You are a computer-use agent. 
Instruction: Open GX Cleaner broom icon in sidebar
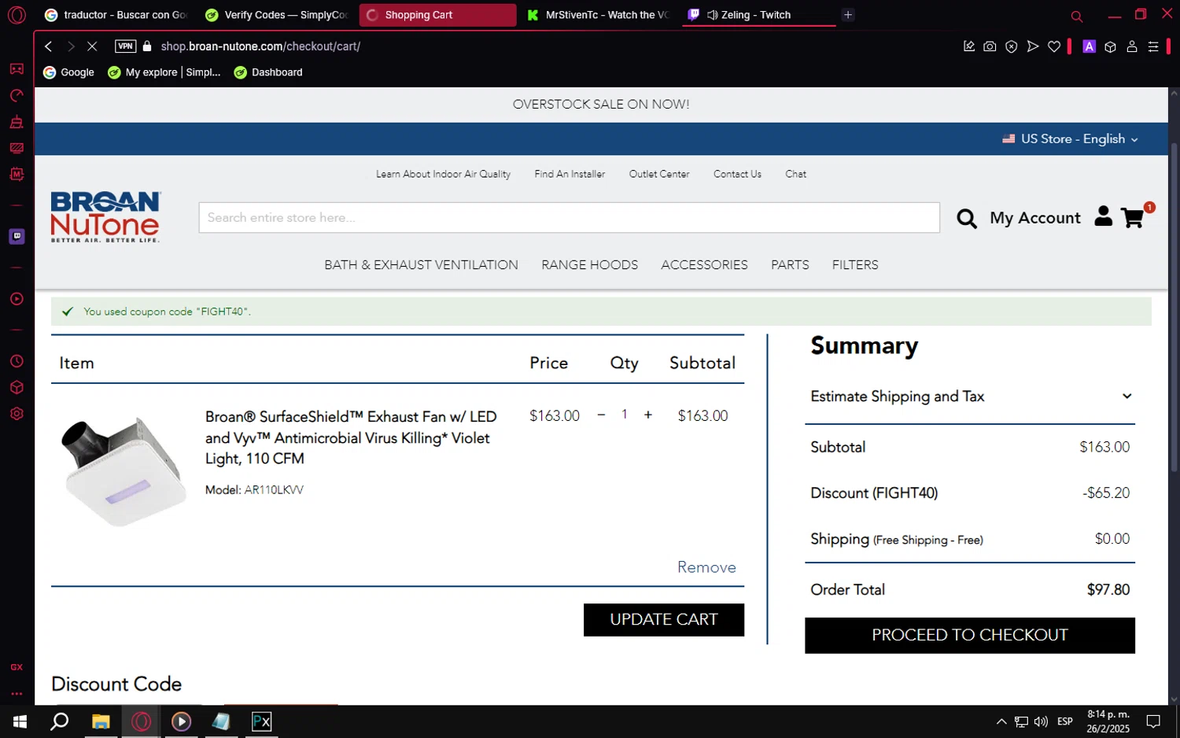pos(17,122)
